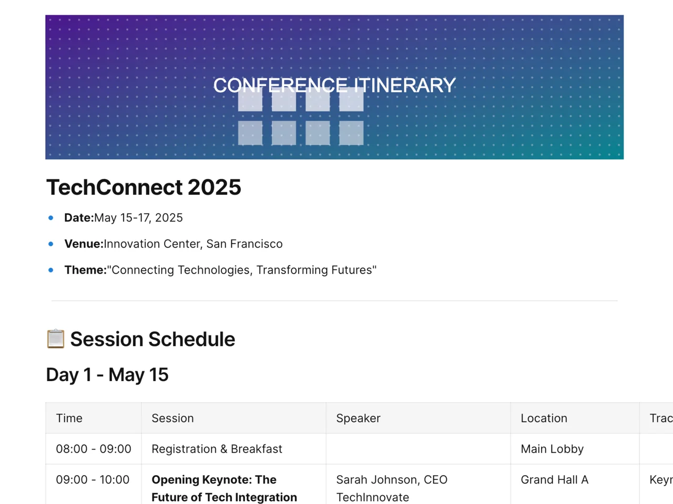Click the Venue bullet point marker
The width and height of the screenshot is (673, 504).
(x=51, y=244)
